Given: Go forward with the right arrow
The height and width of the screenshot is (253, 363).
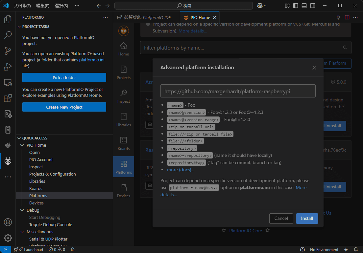Looking at the screenshot, I should [x=108, y=6].
